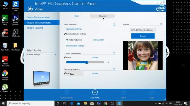The image size is (190, 106).
Task: Select Driver Automatic Settings option
Action: click(x=75, y=34)
